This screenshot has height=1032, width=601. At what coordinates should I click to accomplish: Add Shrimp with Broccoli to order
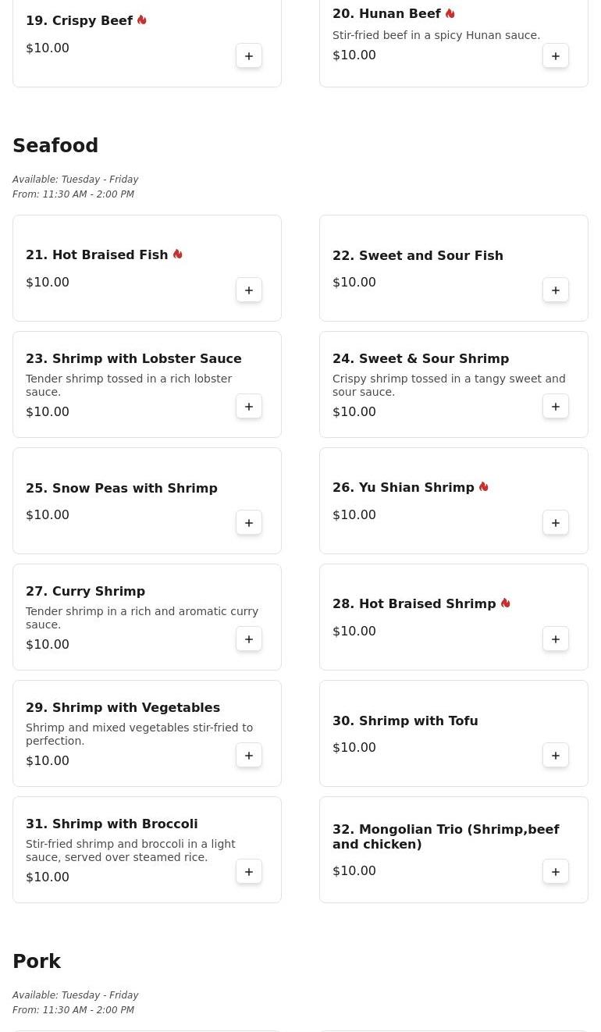coord(249,872)
